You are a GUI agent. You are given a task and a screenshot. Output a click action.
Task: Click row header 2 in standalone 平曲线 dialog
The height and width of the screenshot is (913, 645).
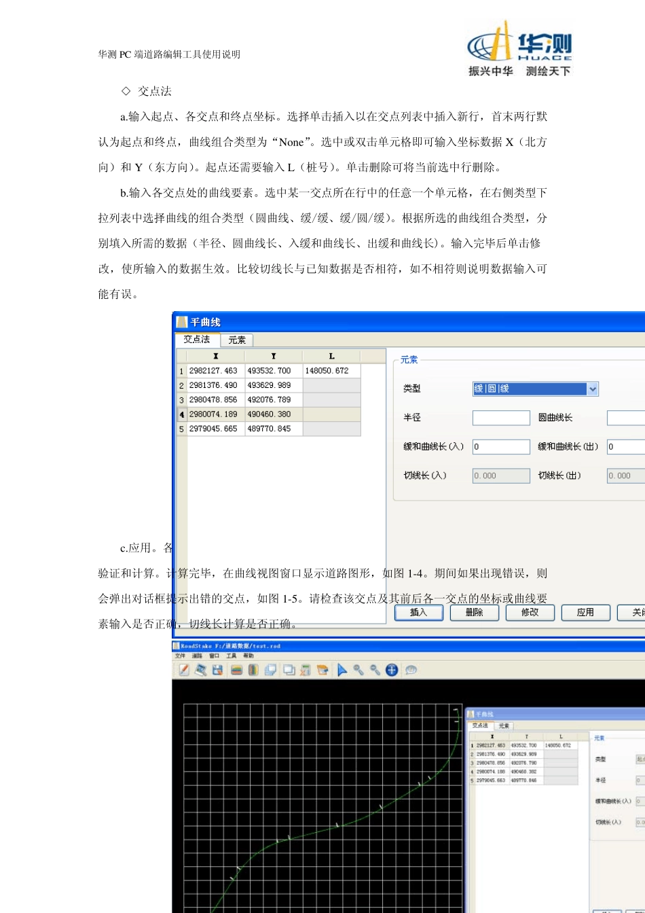(181, 385)
